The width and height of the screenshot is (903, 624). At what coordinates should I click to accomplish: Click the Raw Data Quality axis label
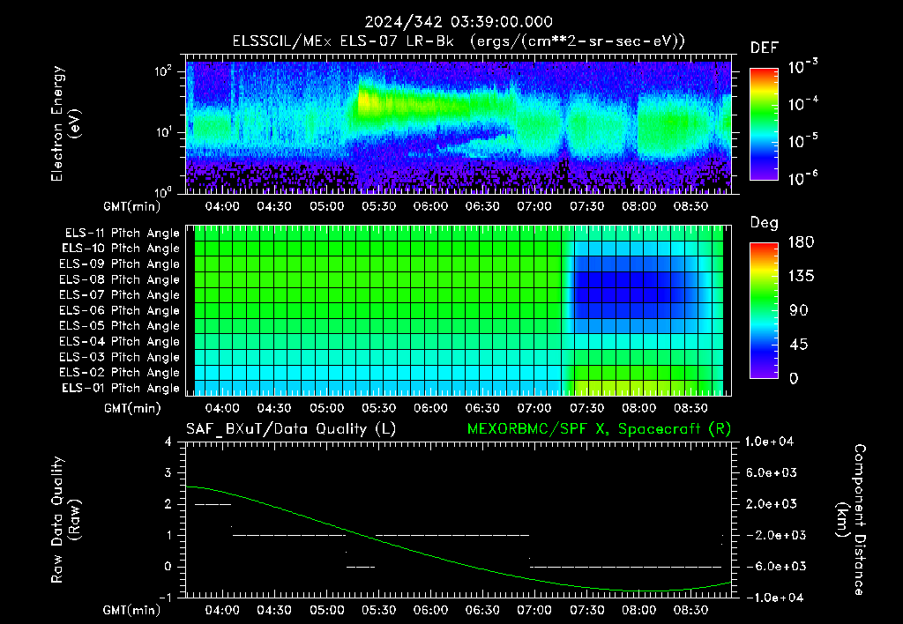65,520
